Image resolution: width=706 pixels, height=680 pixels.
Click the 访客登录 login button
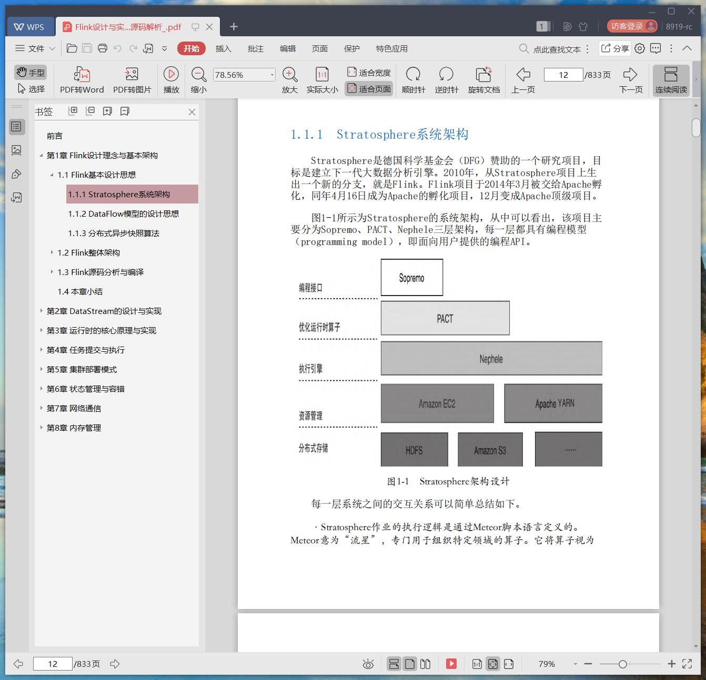(632, 26)
